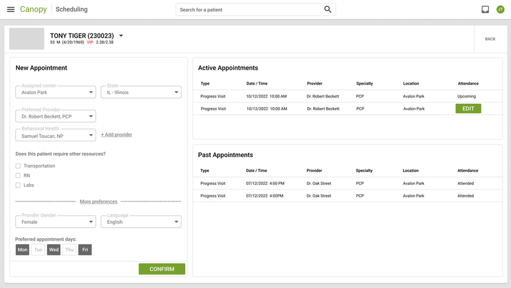Open the inbox tray icon
The height and width of the screenshot is (288, 511).
(485, 9)
